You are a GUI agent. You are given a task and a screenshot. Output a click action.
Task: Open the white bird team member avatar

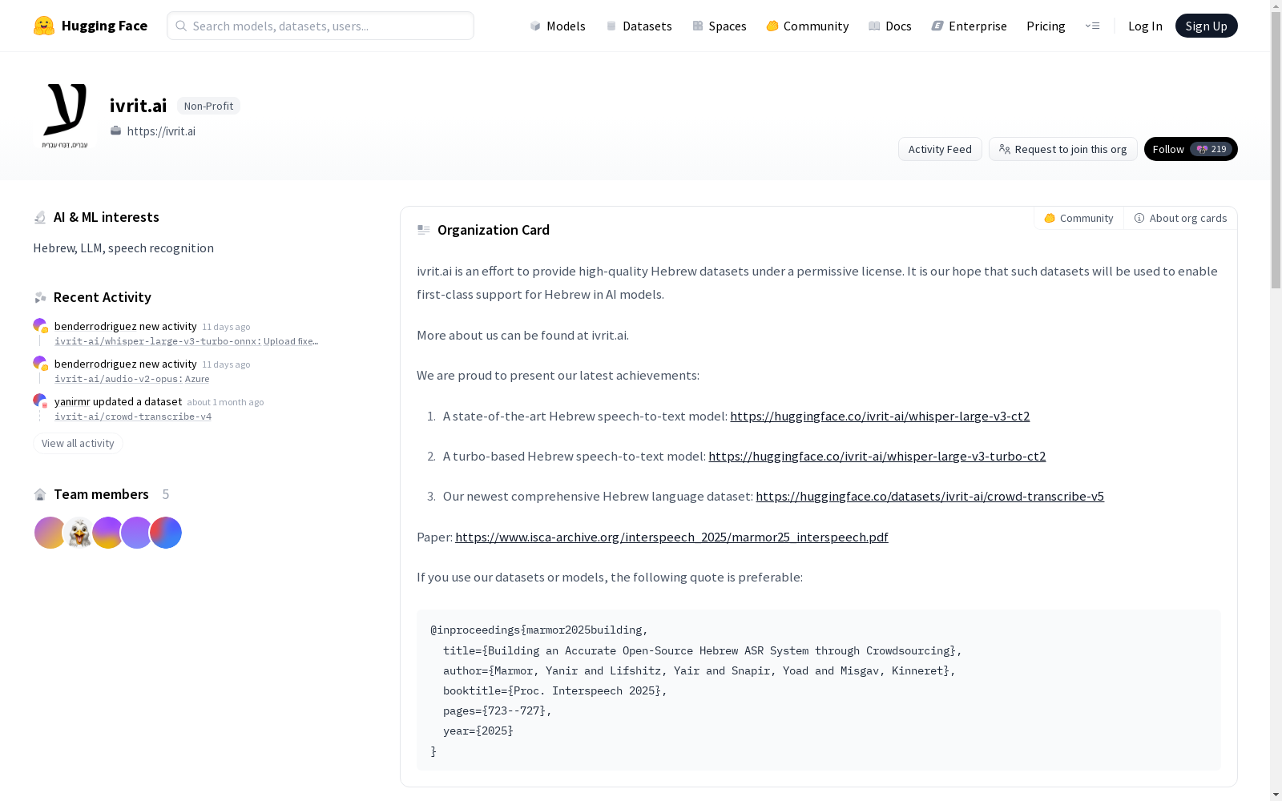coord(79,533)
